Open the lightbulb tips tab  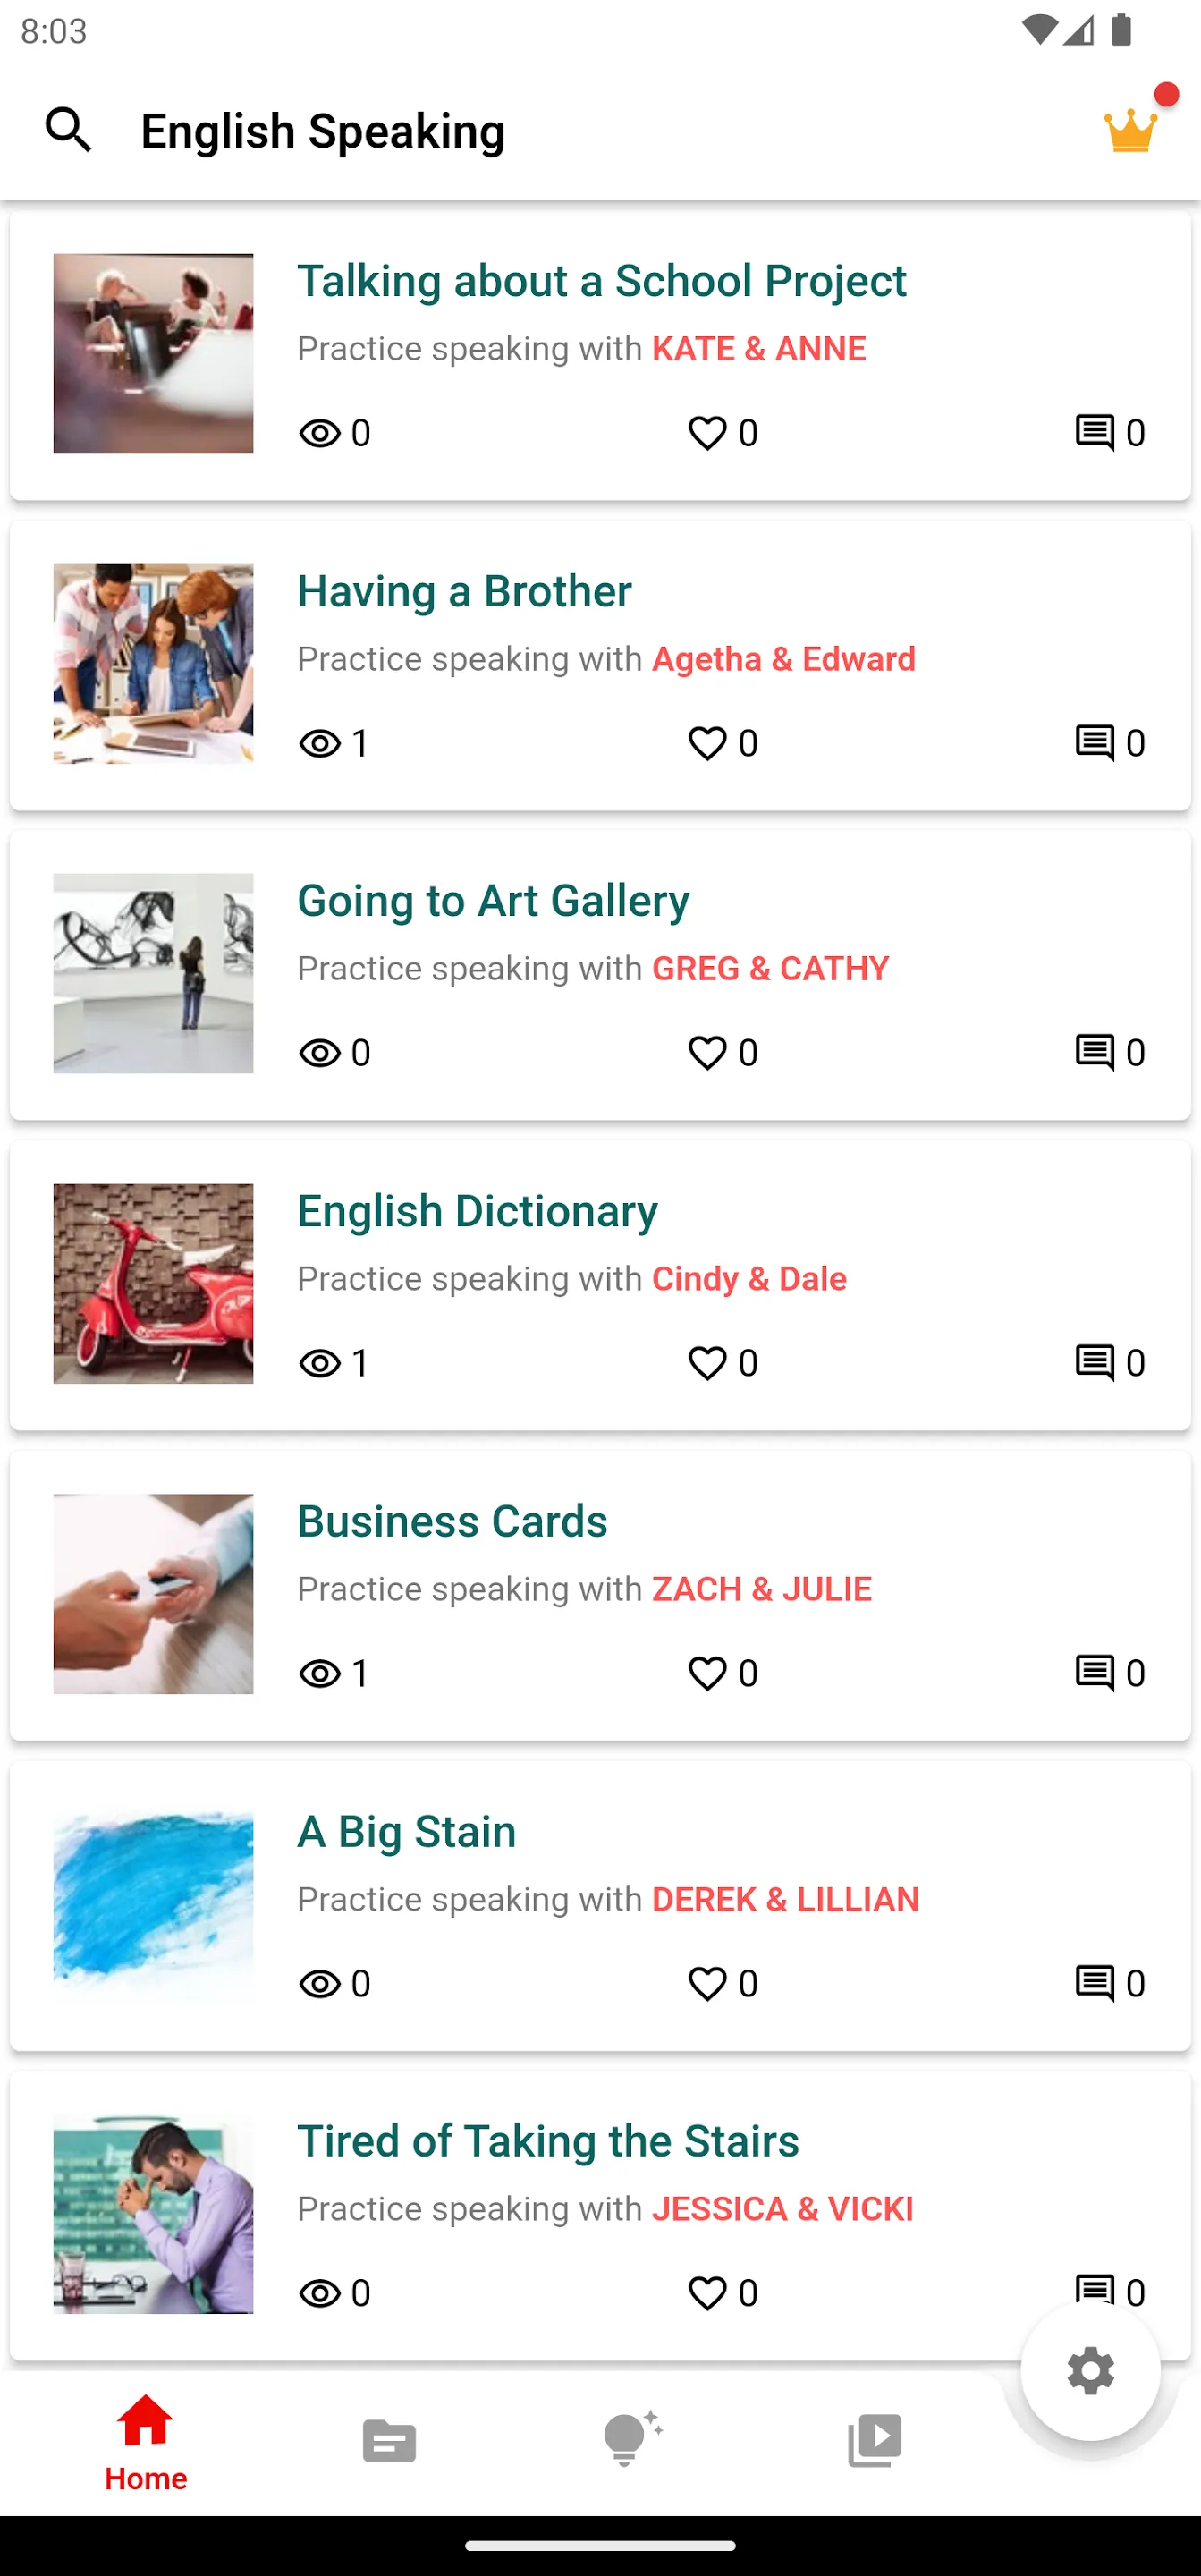pos(631,2440)
